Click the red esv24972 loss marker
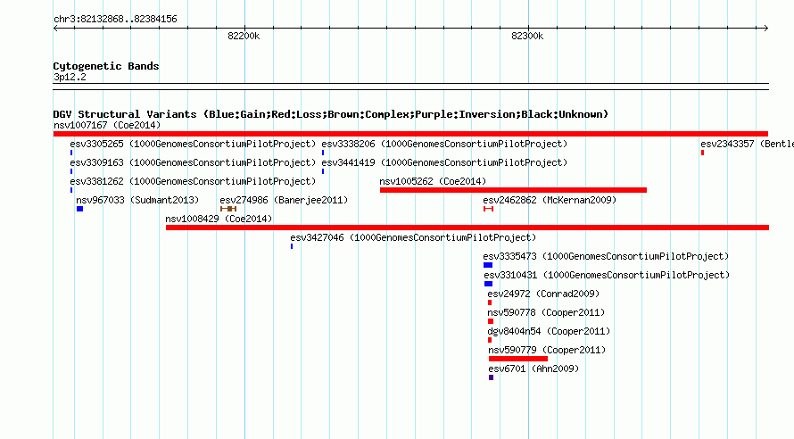Viewport: 794px width, 439px height. tap(490, 302)
